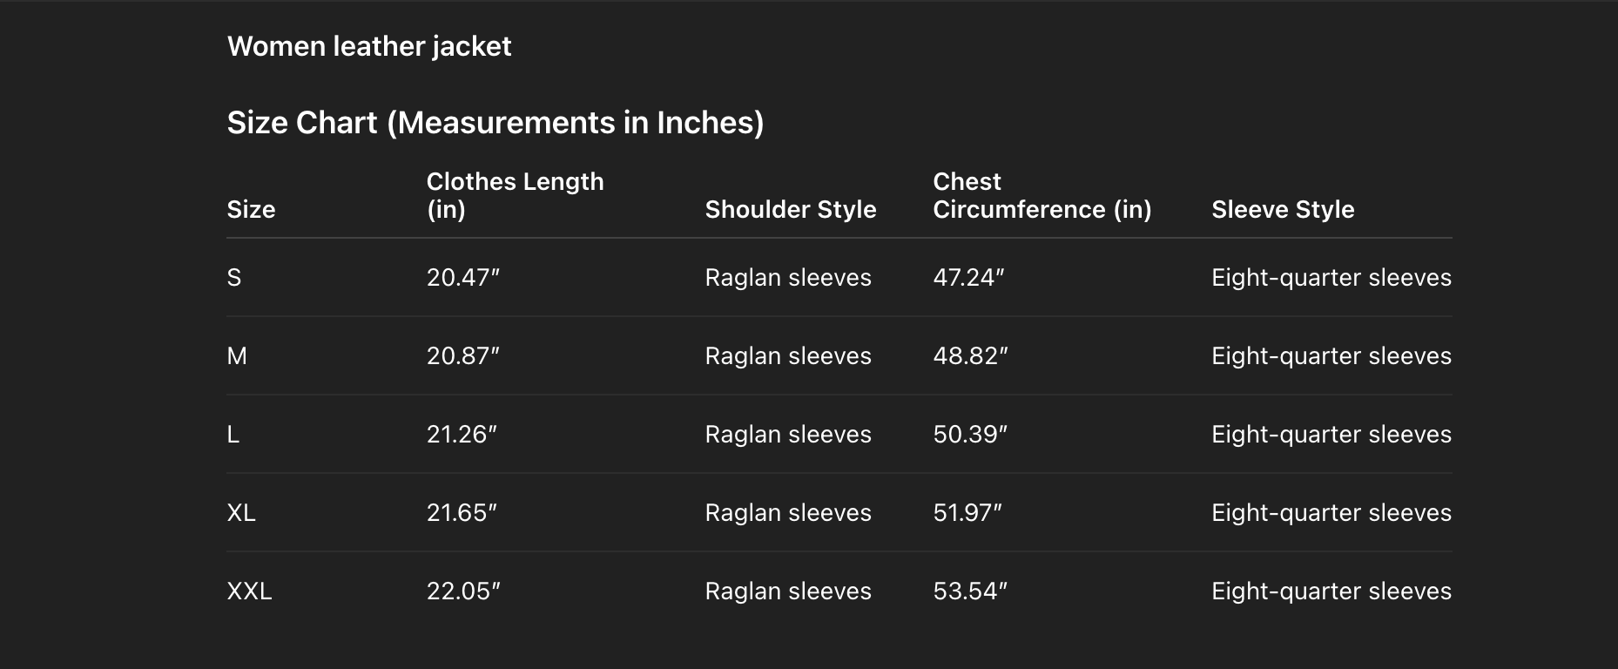Select the XL size row label
Image resolution: width=1618 pixels, height=669 pixels.
click(x=241, y=513)
